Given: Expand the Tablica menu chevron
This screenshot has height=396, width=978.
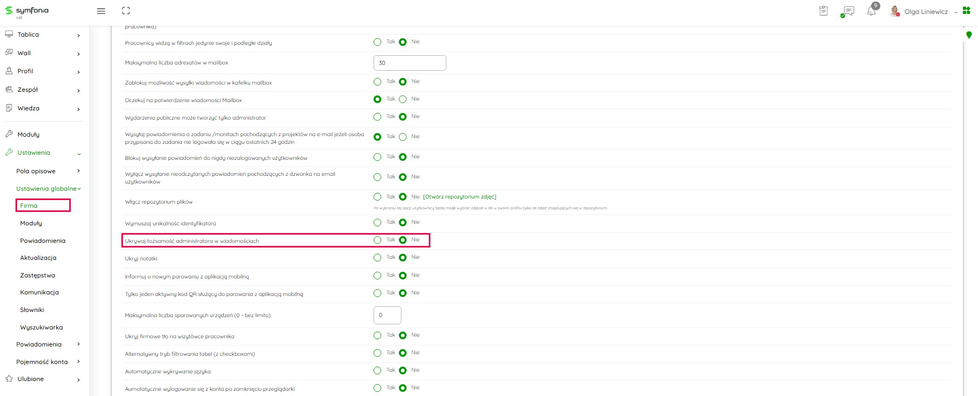Looking at the screenshot, I should coord(79,35).
